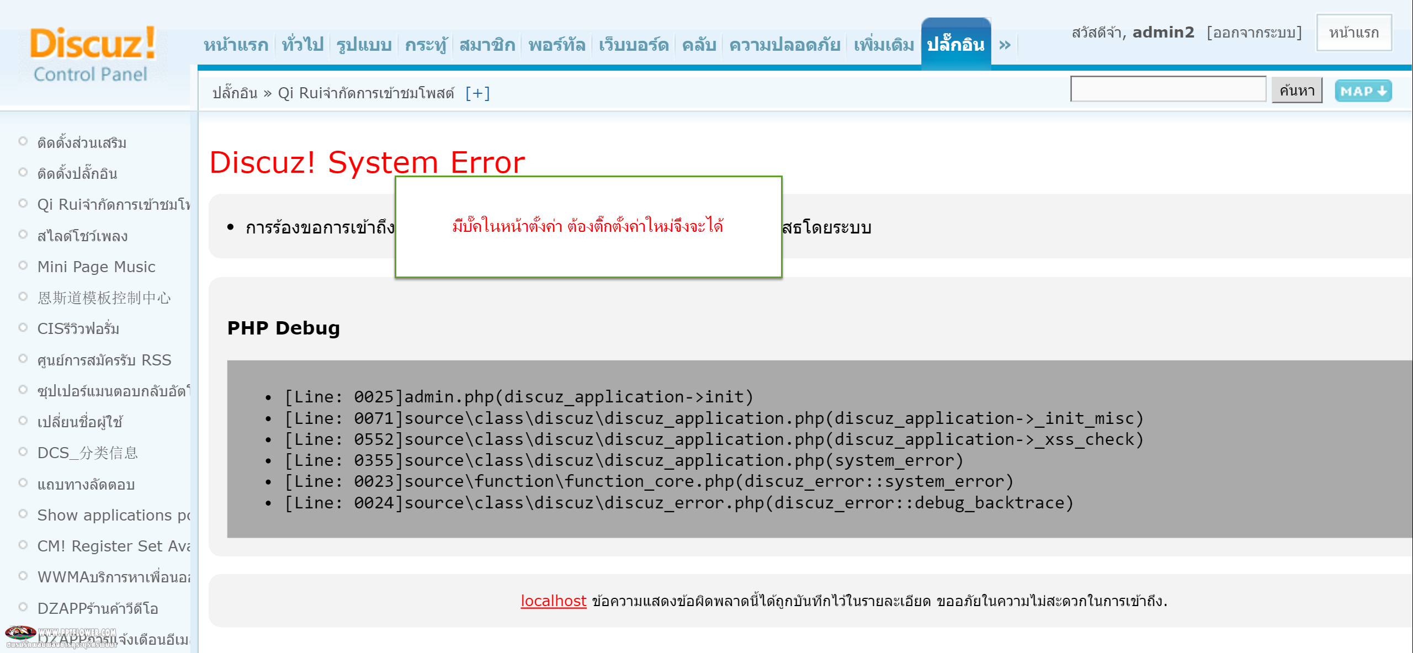Switch to the รูปแบบ tab
1413x653 pixels.
coord(364,44)
